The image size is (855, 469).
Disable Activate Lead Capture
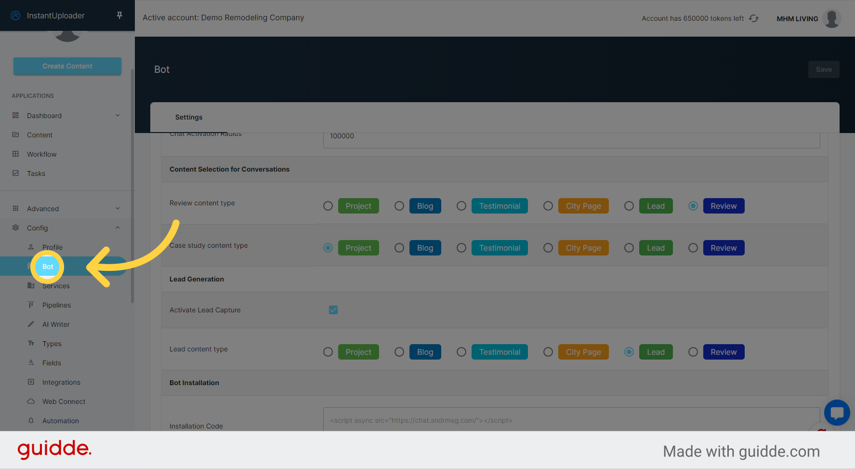pyautogui.click(x=333, y=310)
